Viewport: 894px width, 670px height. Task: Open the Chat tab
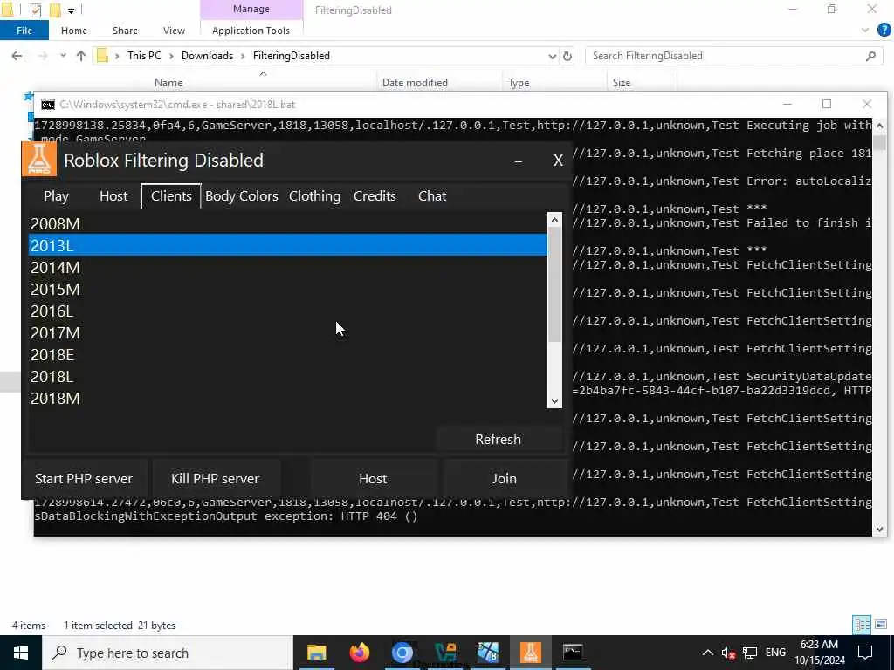[432, 196]
